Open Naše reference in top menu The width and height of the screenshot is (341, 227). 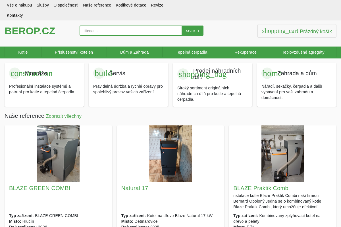point(97,5)
